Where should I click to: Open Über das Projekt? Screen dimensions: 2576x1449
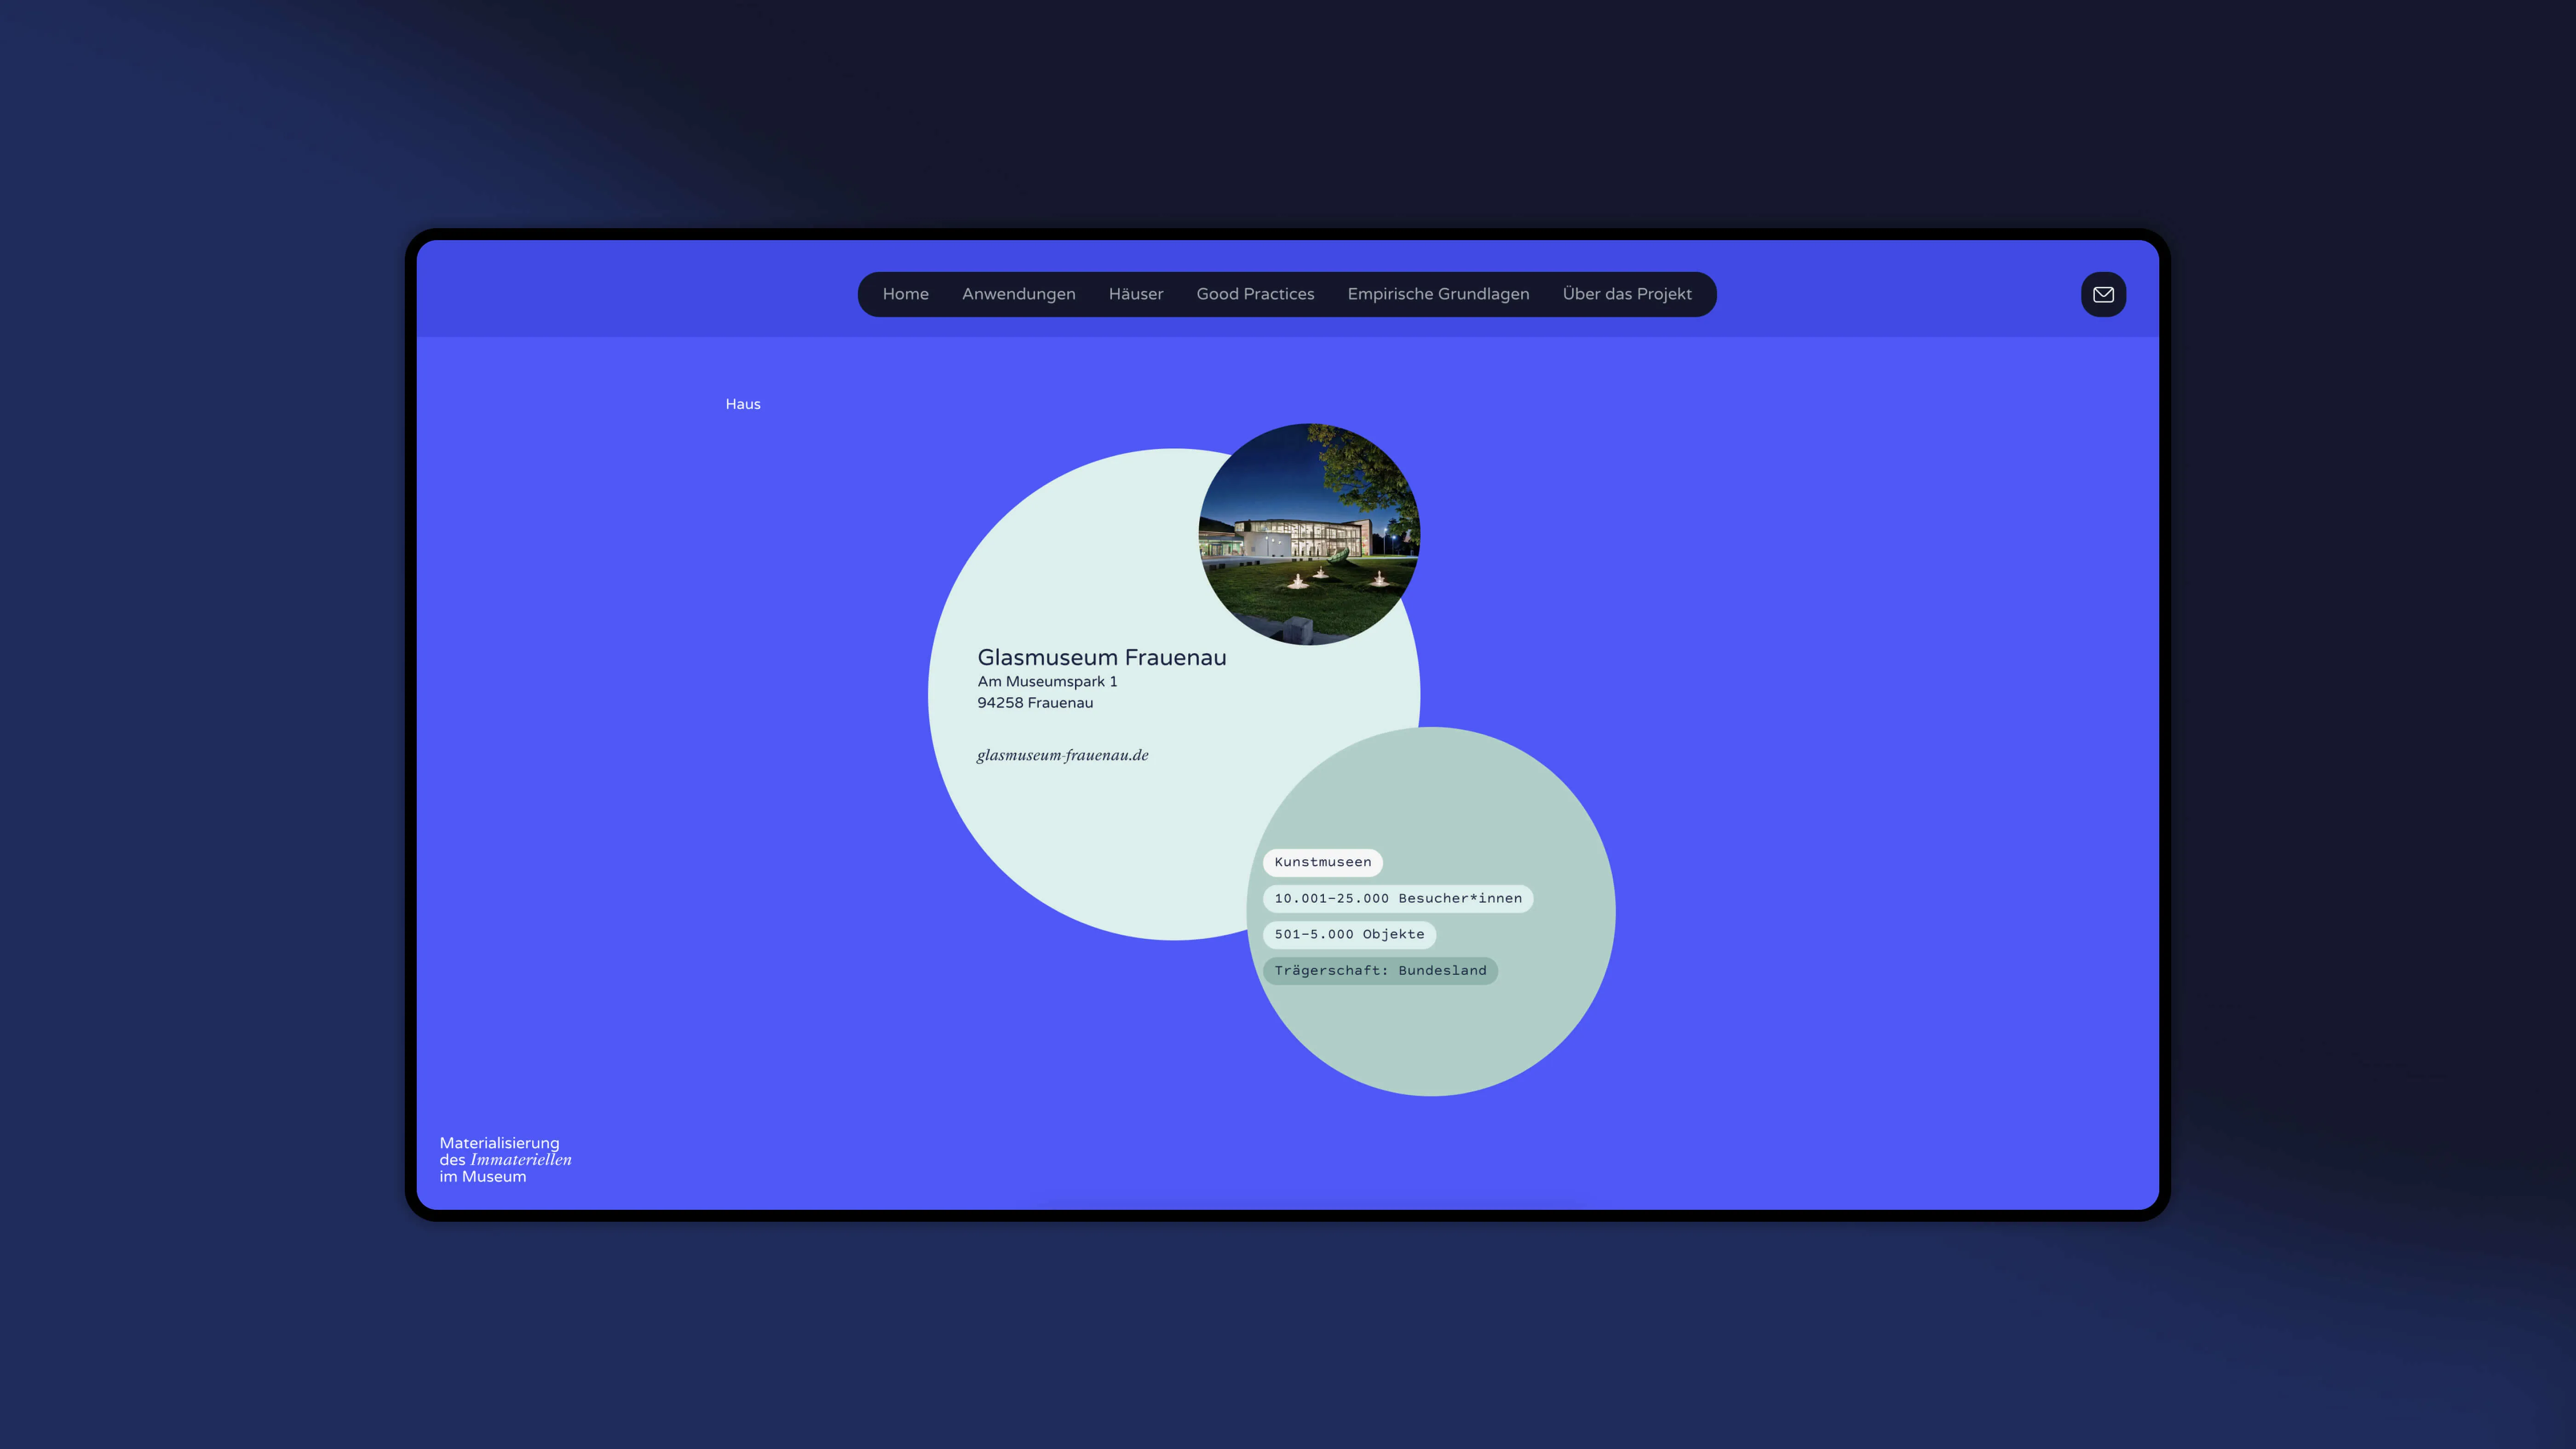pyautogui.click(x=1627, y=294)
